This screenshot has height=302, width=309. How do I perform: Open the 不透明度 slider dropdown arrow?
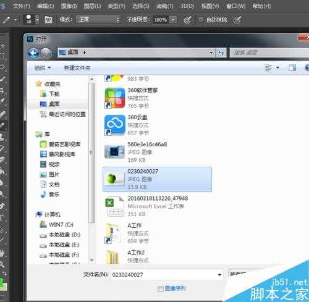click(x=173, y=20)
